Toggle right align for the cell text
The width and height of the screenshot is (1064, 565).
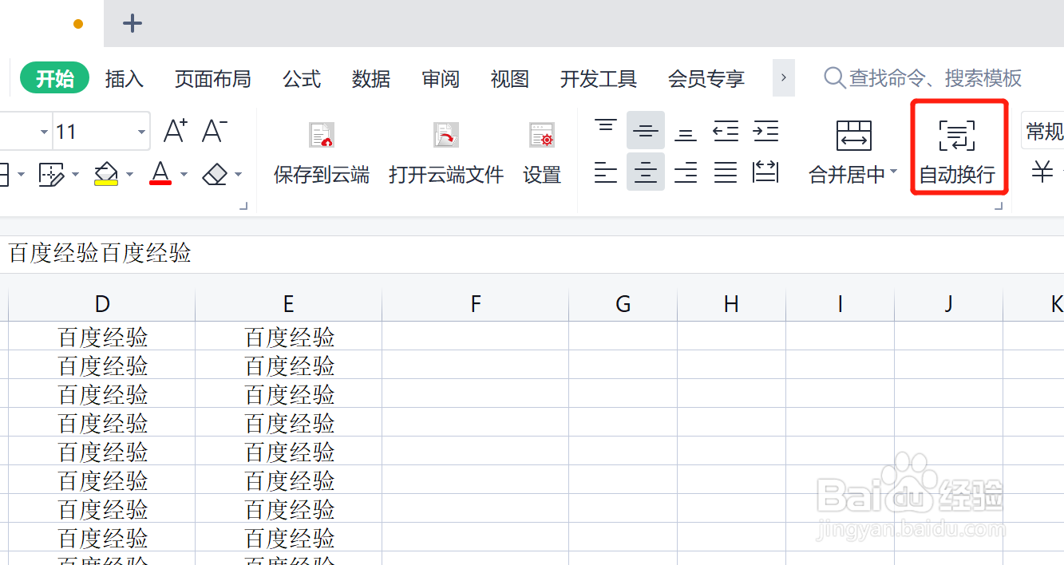click(x=685, y=172)
